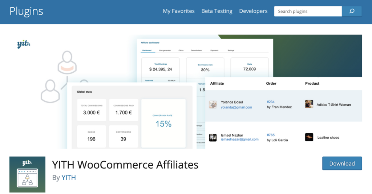Open the My Favorites menu item

coord(178,11)
